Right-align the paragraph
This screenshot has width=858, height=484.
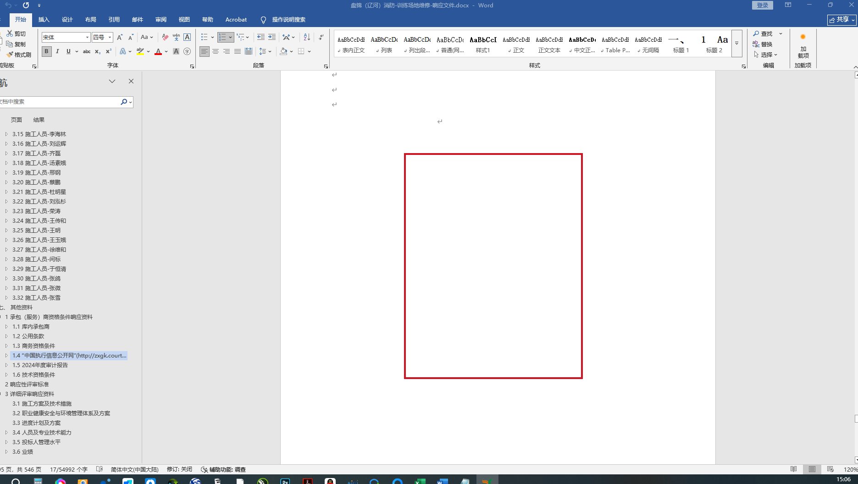point(227,51)
